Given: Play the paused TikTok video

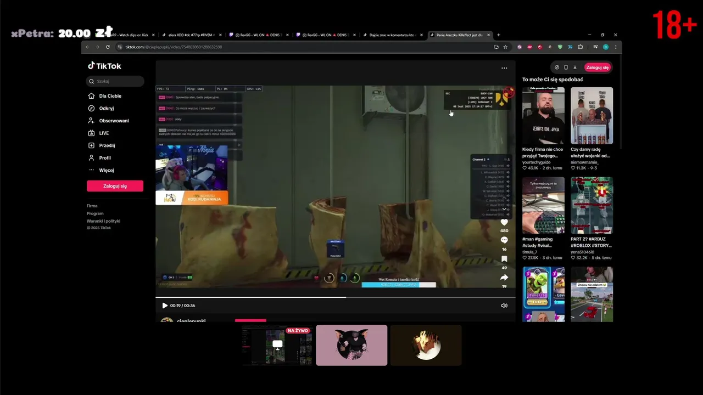Looking at the screenshot, I should pos(164,306).
